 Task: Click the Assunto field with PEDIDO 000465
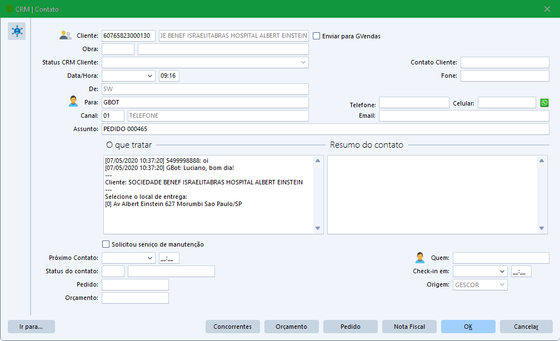point(325,129)
